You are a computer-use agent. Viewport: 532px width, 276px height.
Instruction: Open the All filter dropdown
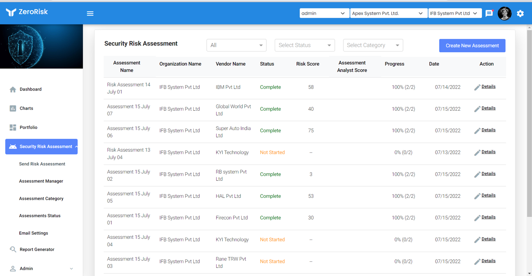point(236,45)
